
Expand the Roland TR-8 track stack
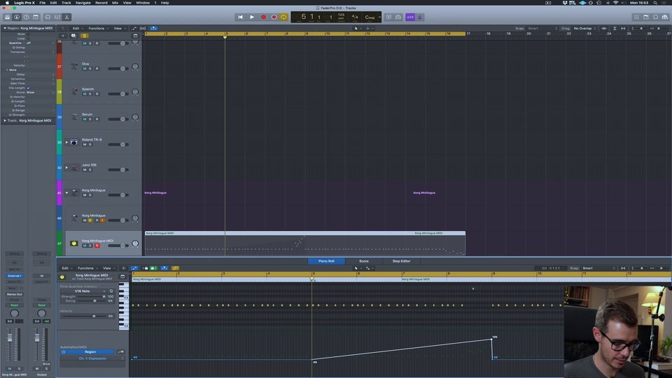[66, 142]
